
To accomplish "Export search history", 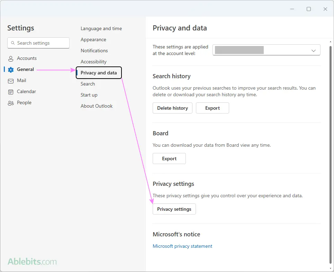I will point(213,108).
